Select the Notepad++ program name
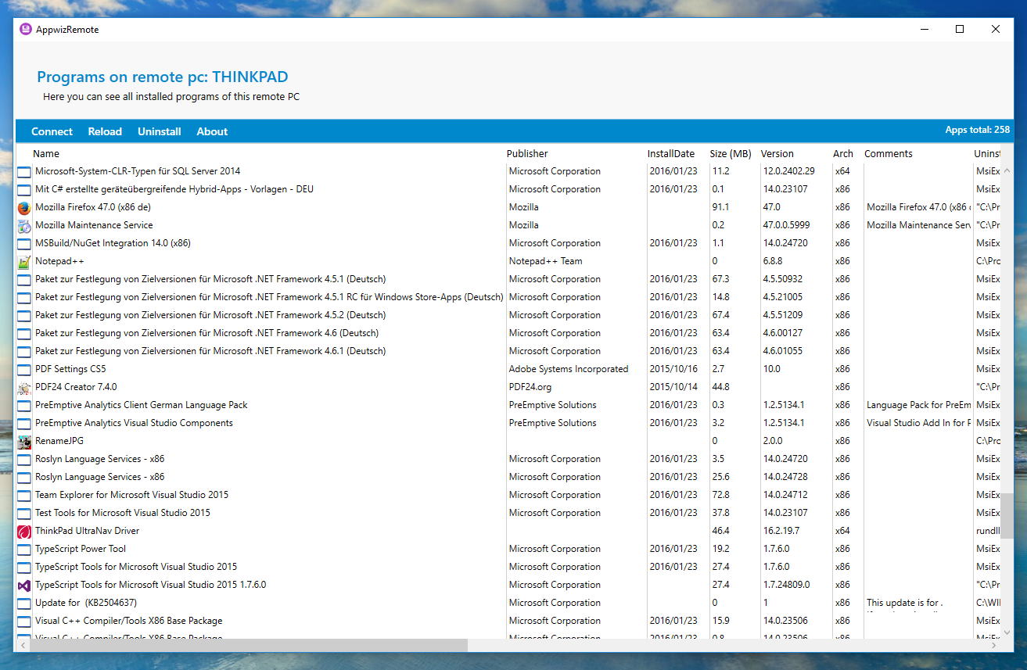 pos(59,261)
